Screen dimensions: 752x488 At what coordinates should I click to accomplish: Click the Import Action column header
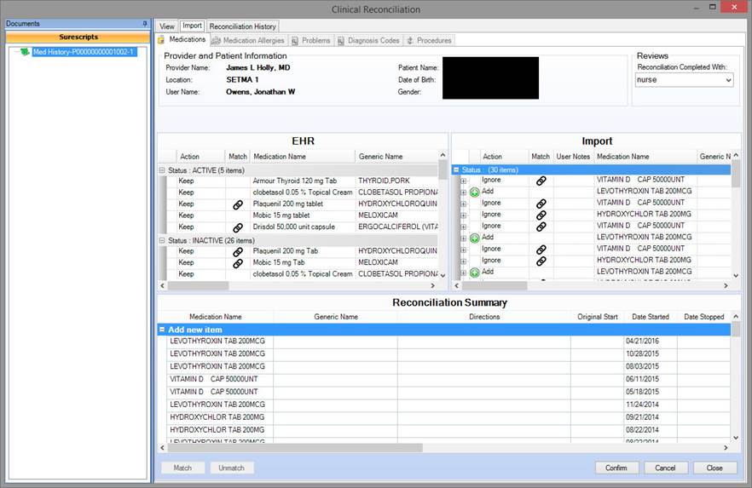coord(504,157)
